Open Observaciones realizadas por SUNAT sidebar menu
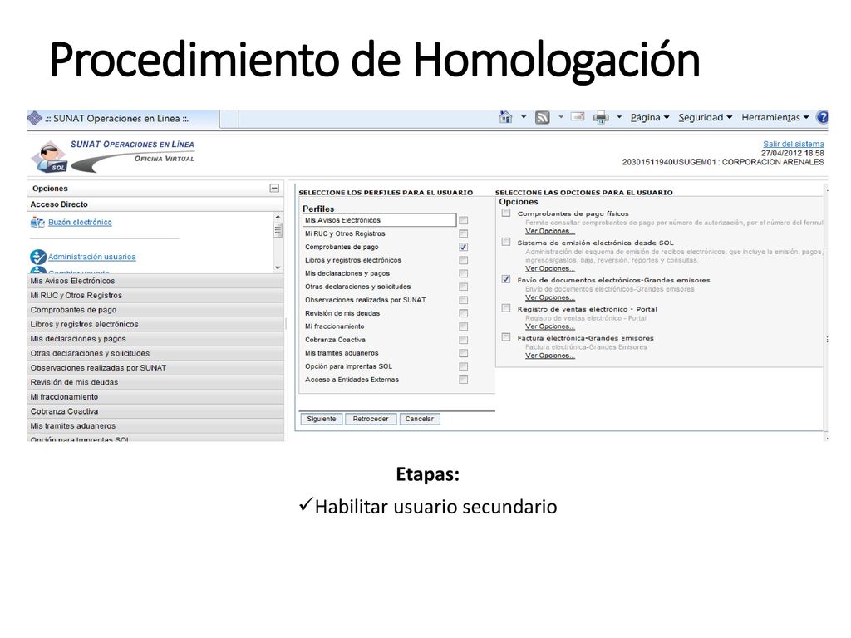 (x=155, y=368)
